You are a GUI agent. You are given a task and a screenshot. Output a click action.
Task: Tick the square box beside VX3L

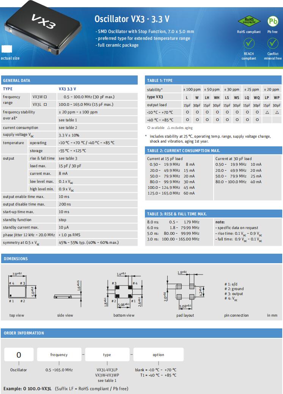[x=45, y=104]
